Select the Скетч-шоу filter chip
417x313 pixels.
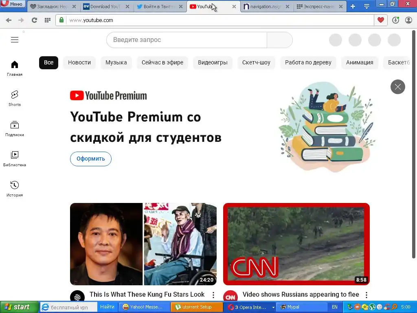click(x=257, y=62)
